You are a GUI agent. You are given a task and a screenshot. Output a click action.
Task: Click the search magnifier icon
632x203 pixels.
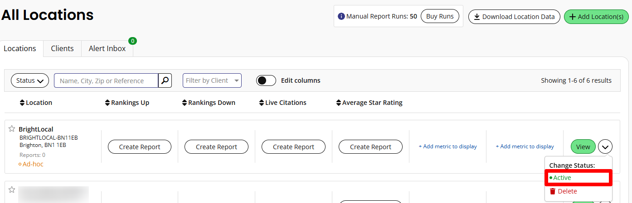[x=165, y=80]
